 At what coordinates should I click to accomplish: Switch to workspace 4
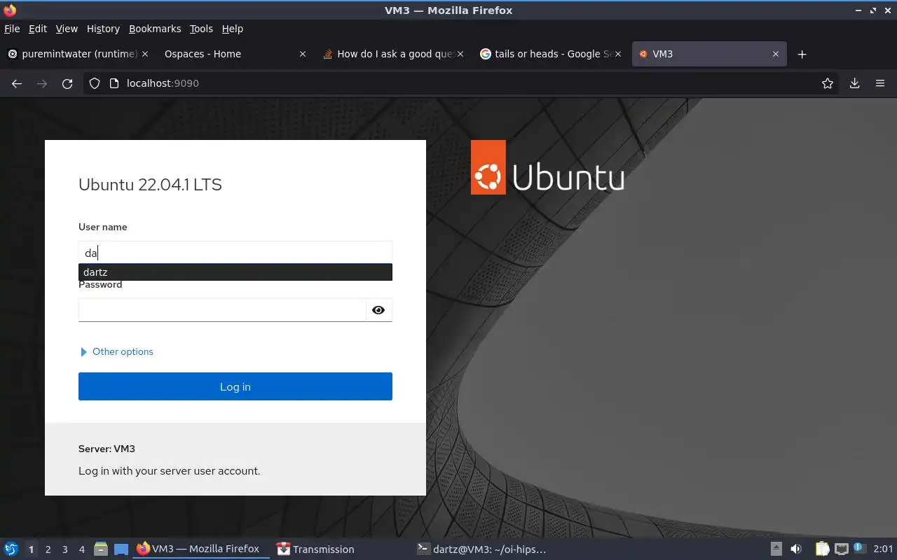81,549
